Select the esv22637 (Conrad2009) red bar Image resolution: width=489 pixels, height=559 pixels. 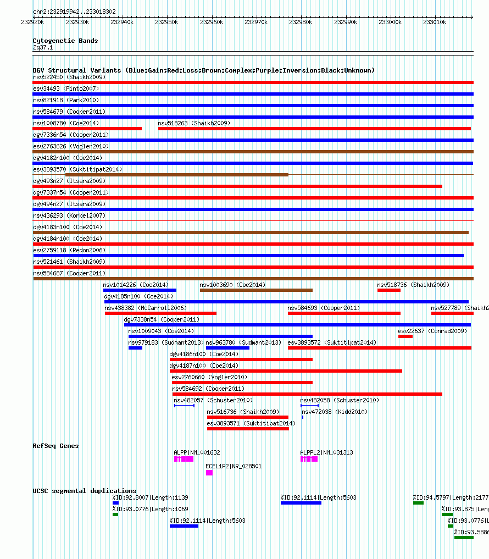(405, 336)
